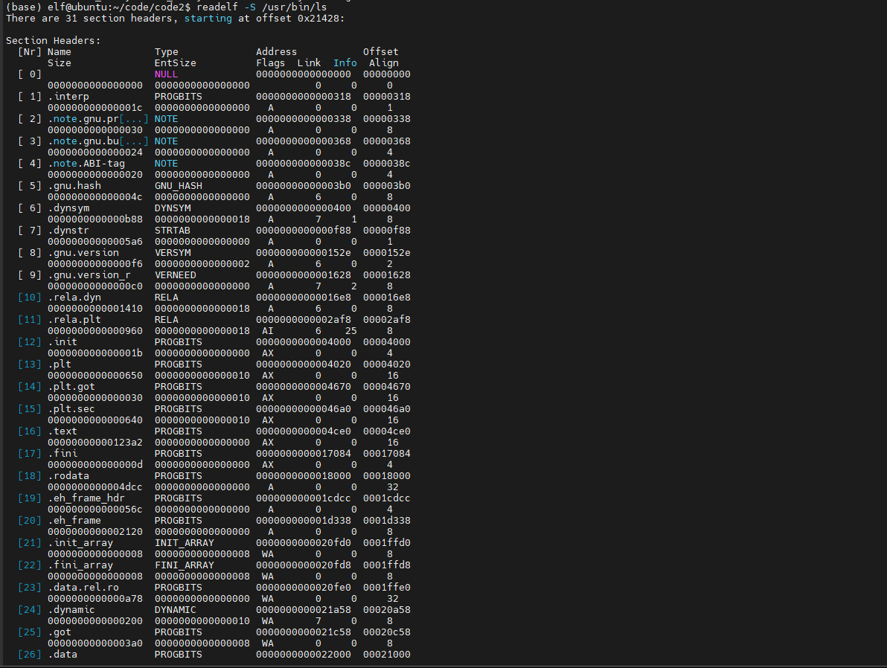This screenshot has width=887, height=668.
Task: Click the 'STRTAB' type entry
Action: [x=173, y=230]
